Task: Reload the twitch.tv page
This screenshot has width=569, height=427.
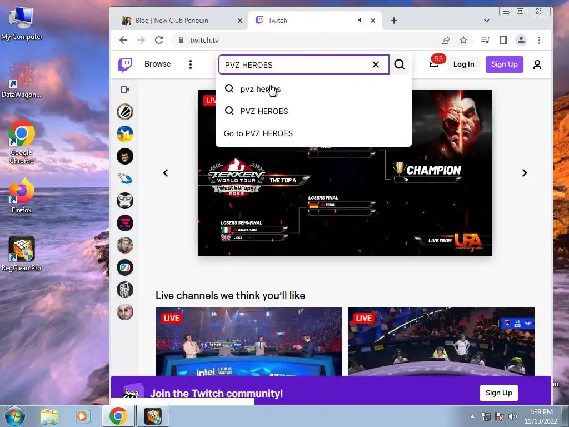Action: pyautogui.click(x=159, y=40)
